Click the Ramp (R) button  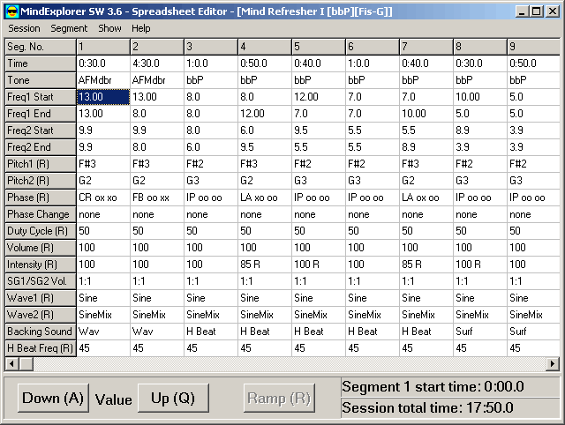tap(279, 398)
